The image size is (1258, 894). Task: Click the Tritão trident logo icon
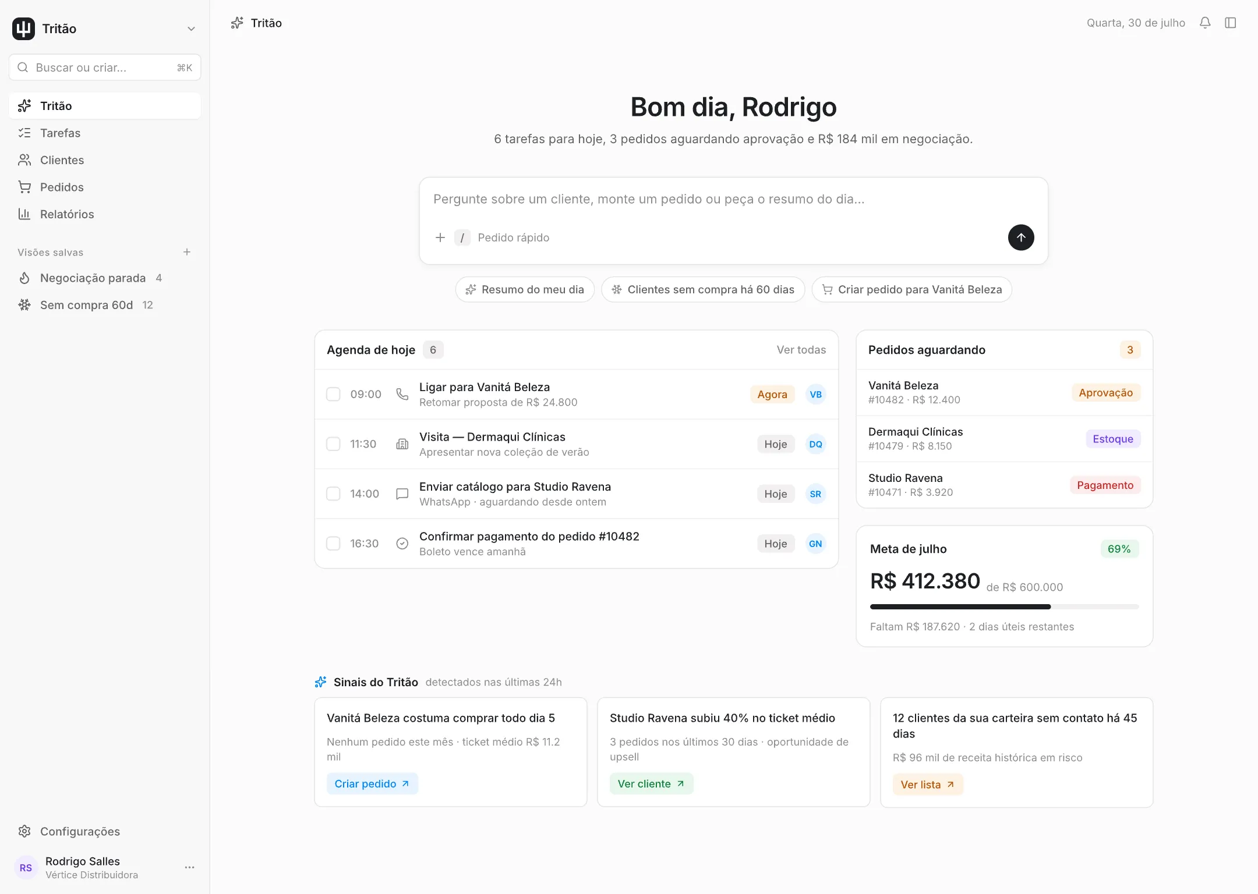[x=23, y=29]
